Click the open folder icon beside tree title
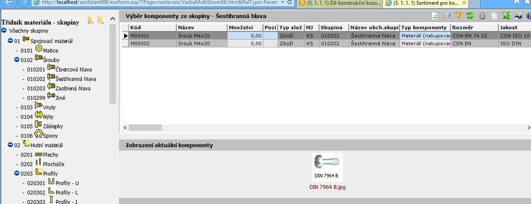Image resolution: width=531 pixels, height=204 pixels. (x=90, y=20)
